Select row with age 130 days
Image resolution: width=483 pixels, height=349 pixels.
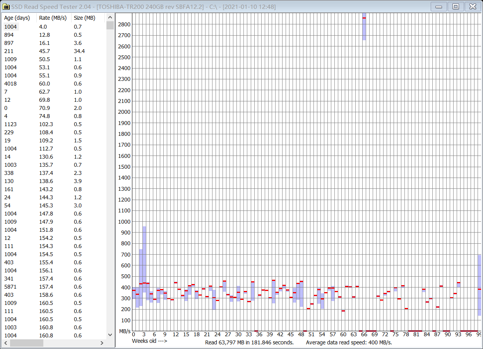(x=54, y=181)
